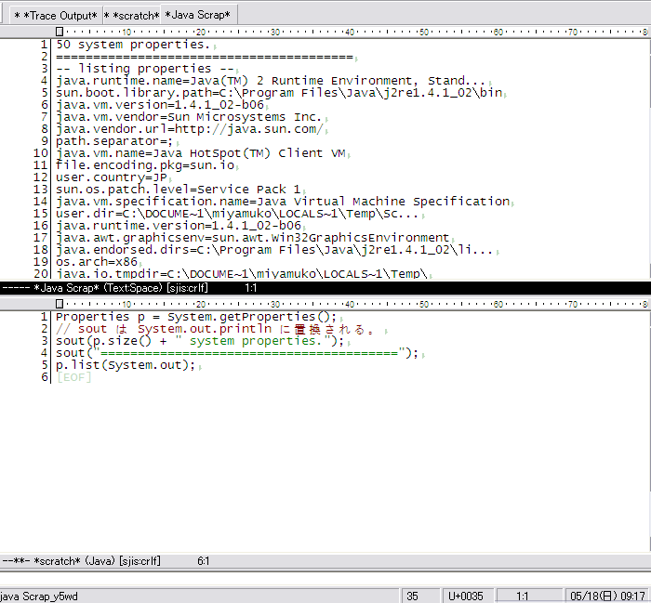Click 'java Scrap_y5wd' status bar text

tap(39, 596)
